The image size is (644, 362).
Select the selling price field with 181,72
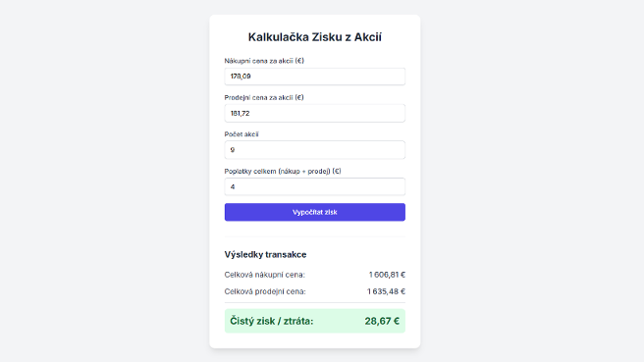(314, 113)
